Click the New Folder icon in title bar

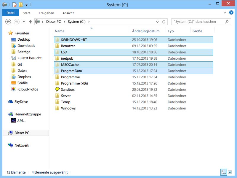coord(21,4)
